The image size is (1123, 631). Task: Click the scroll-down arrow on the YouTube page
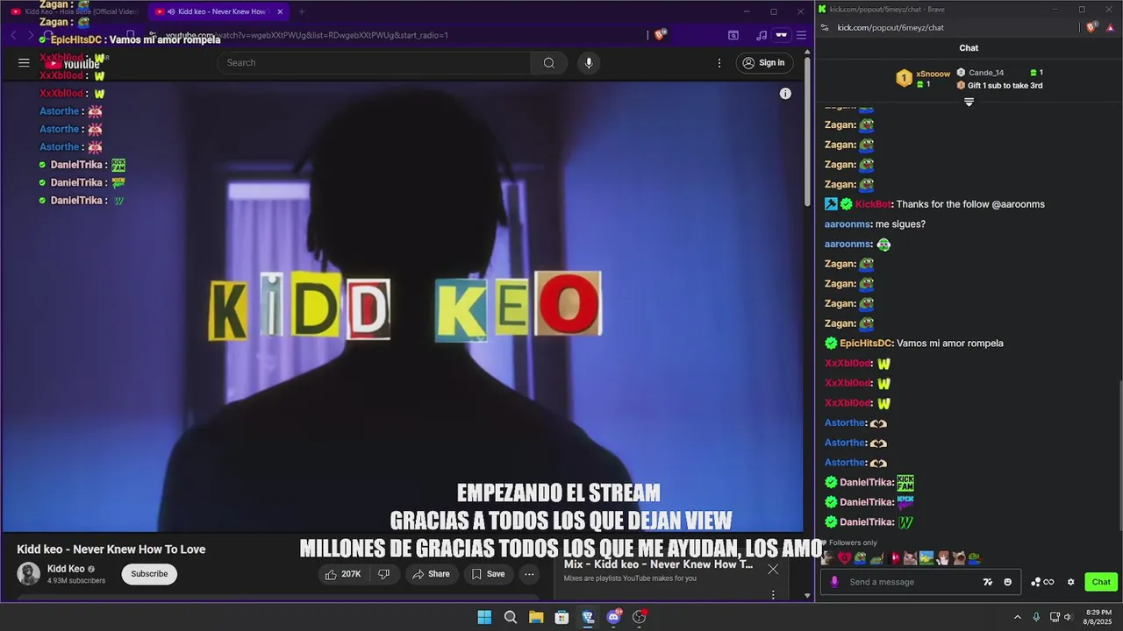[x=808, y=595]
